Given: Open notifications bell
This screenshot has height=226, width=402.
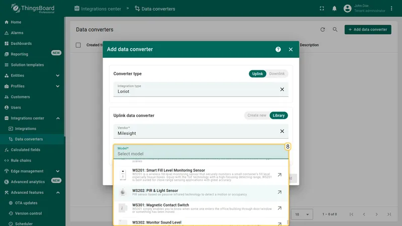Looking at the screenshot, I should click(334, 9).
